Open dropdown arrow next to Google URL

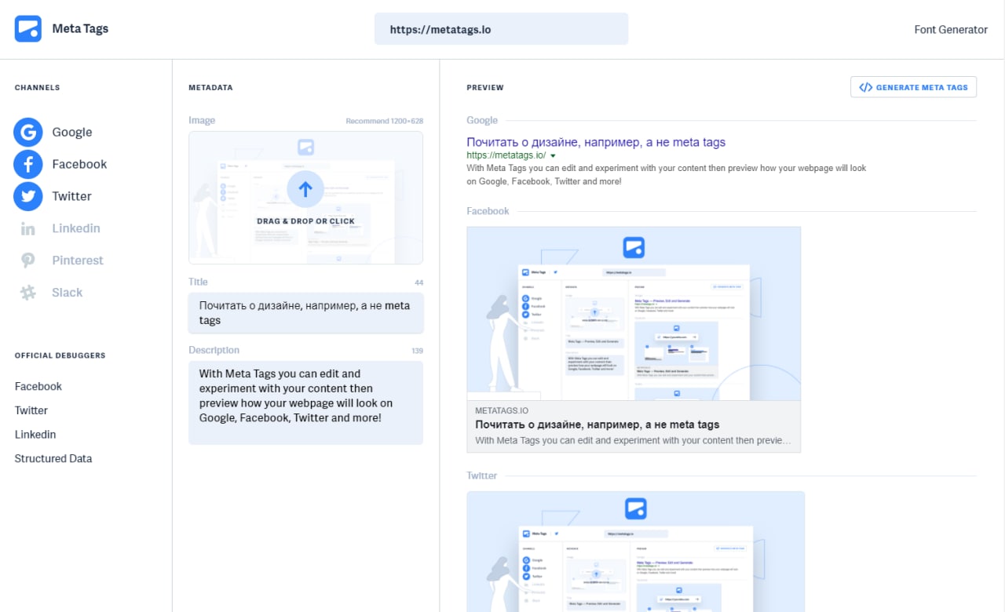(553, 156)
